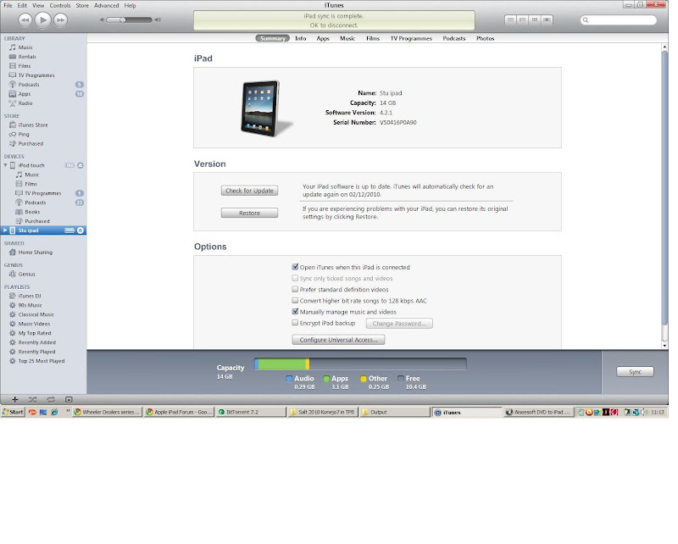Open the Advanced menu
Viewport: 678px width, 544px height.
(x=107, y=6)
